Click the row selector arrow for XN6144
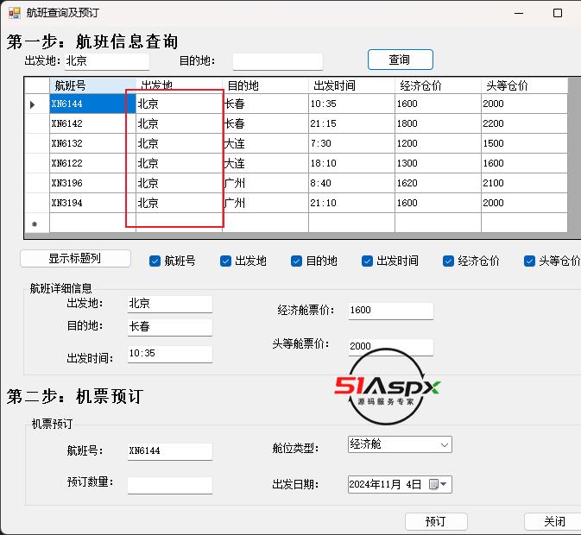Image resolution: width=581 pixels, height=535 pixels. pos(34,104)
